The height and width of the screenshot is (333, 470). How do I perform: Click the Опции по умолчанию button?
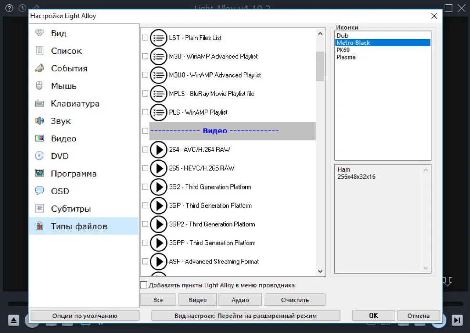pyautogui.click(x=85, y=315)
